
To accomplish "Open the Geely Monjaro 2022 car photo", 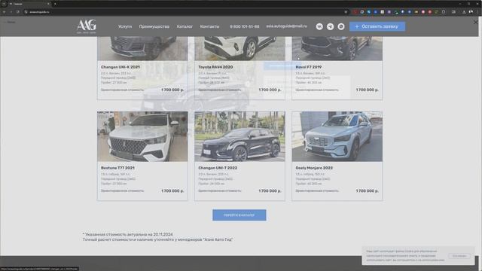I will pyautogui.click(x=337, y=136).
